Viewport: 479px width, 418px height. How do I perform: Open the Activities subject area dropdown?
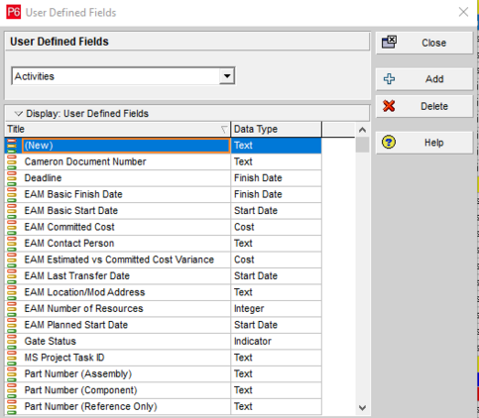tap(227, 76)
